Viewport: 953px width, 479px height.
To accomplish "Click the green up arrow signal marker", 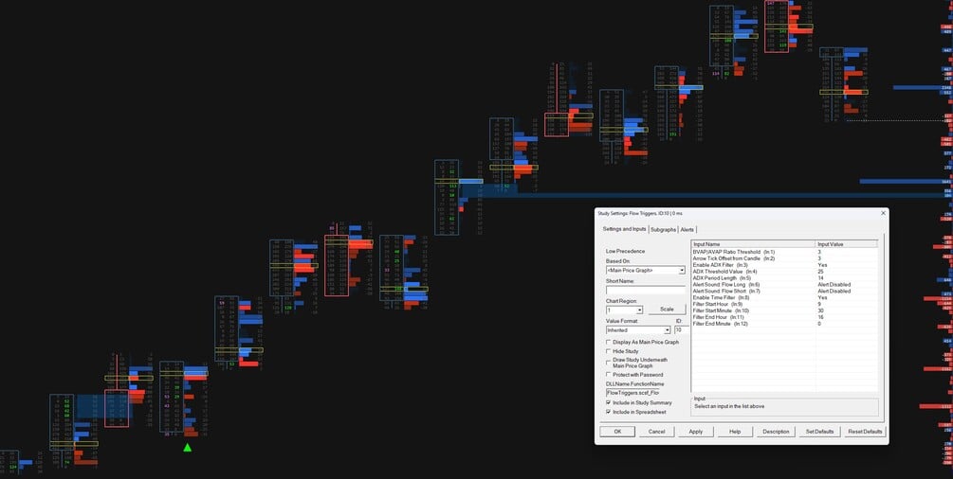I will (187, 448).
